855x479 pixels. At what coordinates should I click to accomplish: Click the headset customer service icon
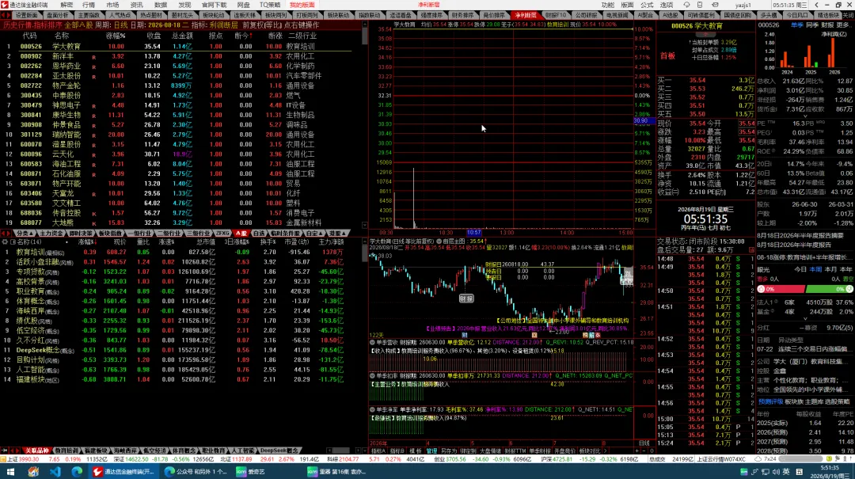(686, 5)
